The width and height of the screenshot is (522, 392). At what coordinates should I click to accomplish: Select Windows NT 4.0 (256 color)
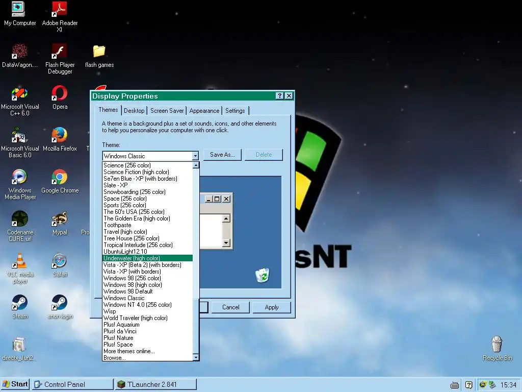pyautogui.click(x=147, y=305)
